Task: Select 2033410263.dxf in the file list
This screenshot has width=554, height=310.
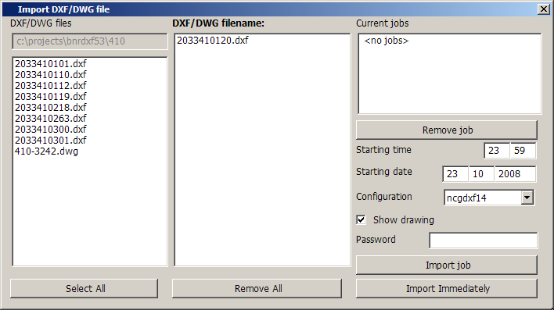Action: (51, 119)
